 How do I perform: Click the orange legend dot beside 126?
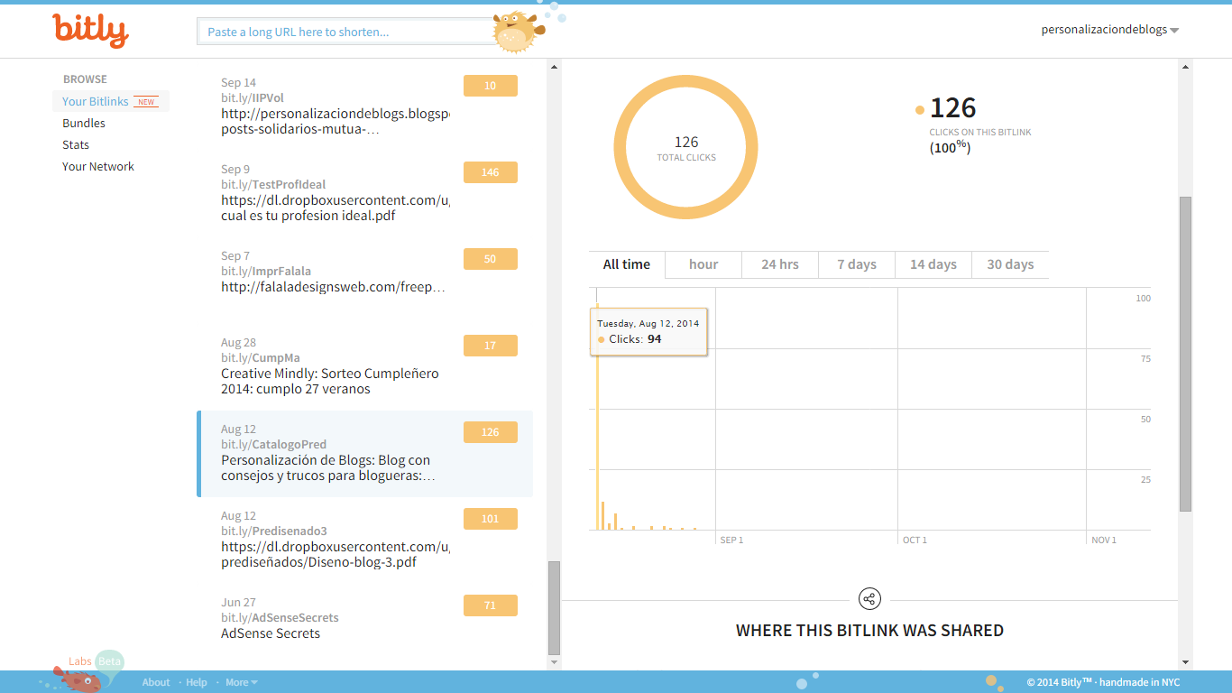[x=920, y=110]
